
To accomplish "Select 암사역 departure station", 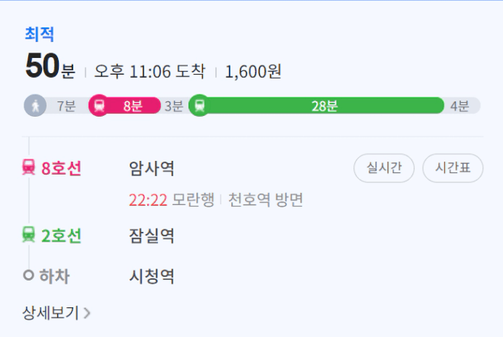I will tap(151, 168).
